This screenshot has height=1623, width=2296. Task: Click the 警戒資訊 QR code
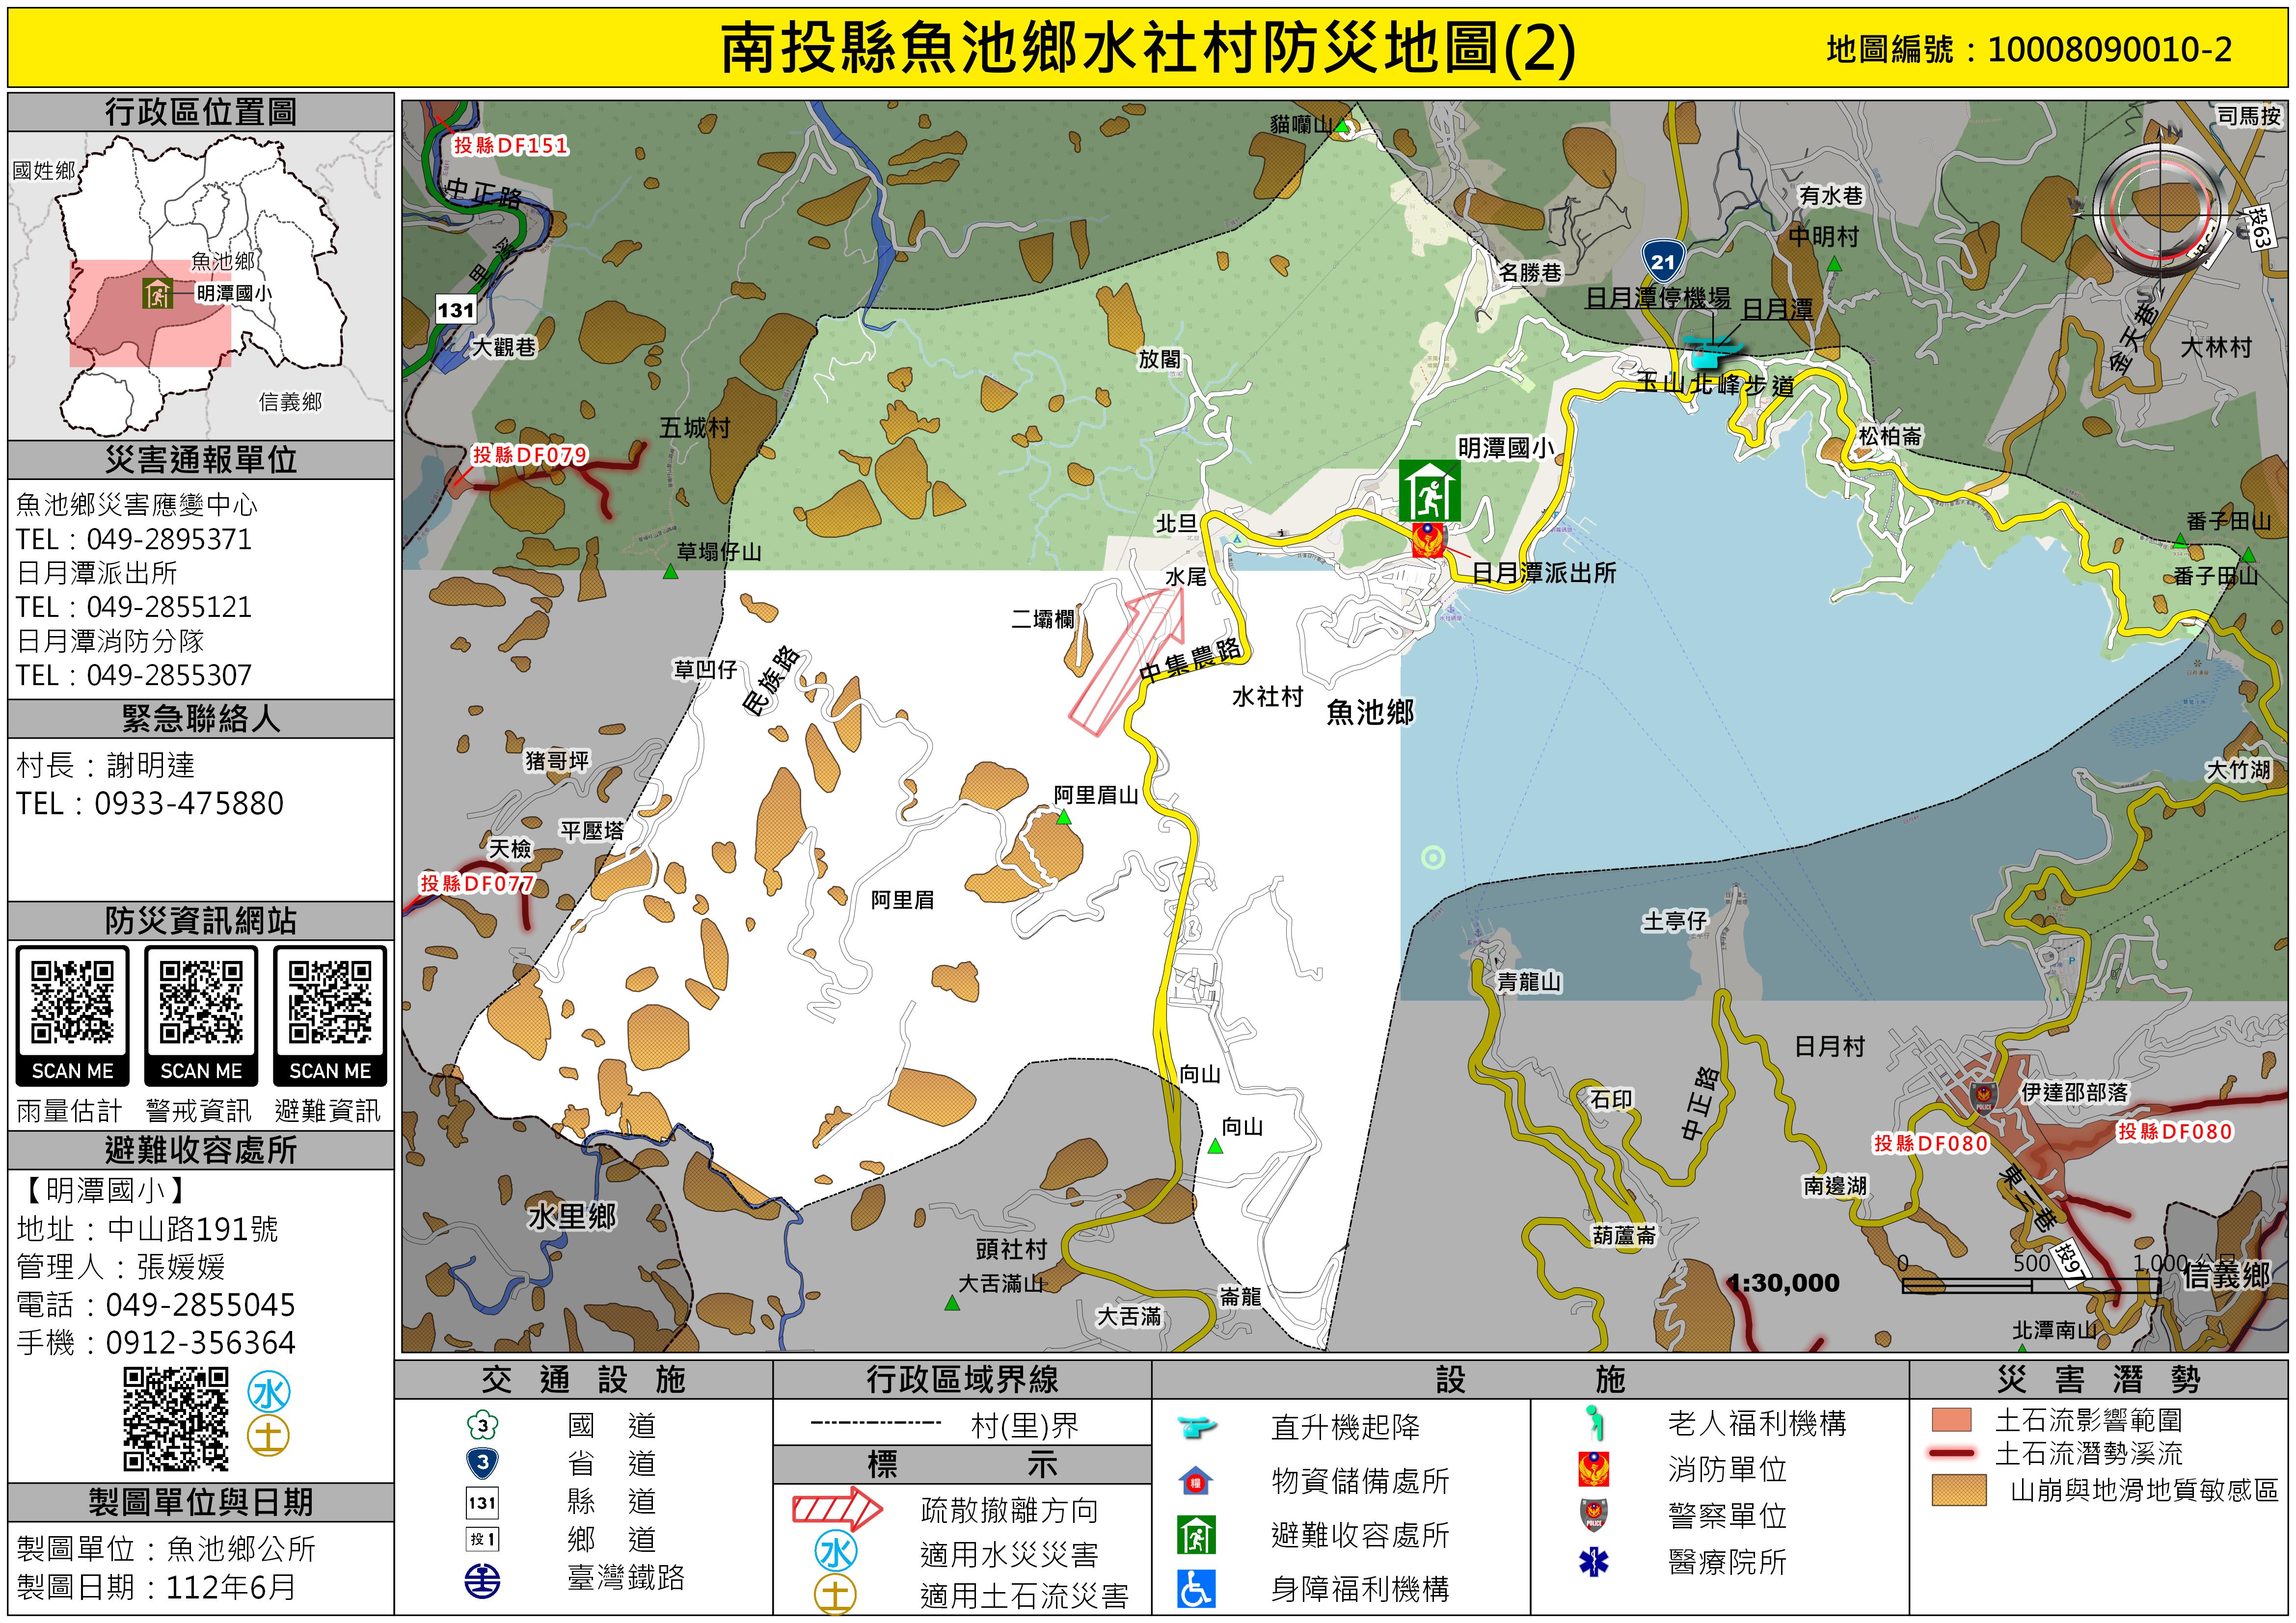click(201, 1003)
